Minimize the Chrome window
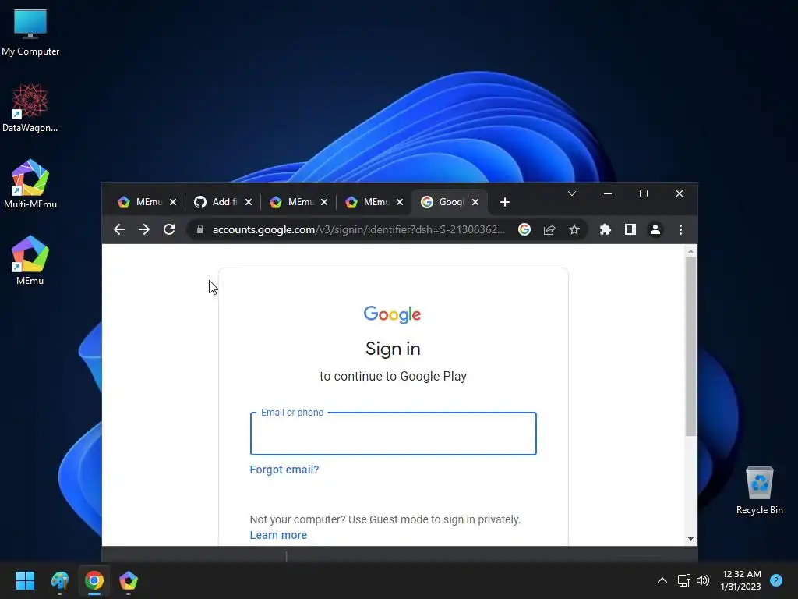 (x=608, y=193)
